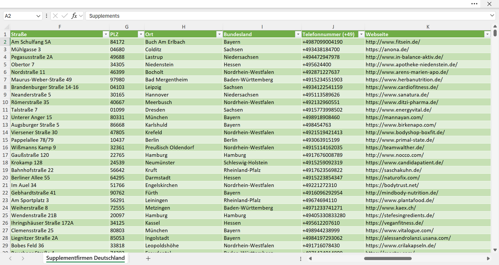This screenshot has width=499, height=265.
Task: Select cell Engelskirchen
Action: coord(184,185)
